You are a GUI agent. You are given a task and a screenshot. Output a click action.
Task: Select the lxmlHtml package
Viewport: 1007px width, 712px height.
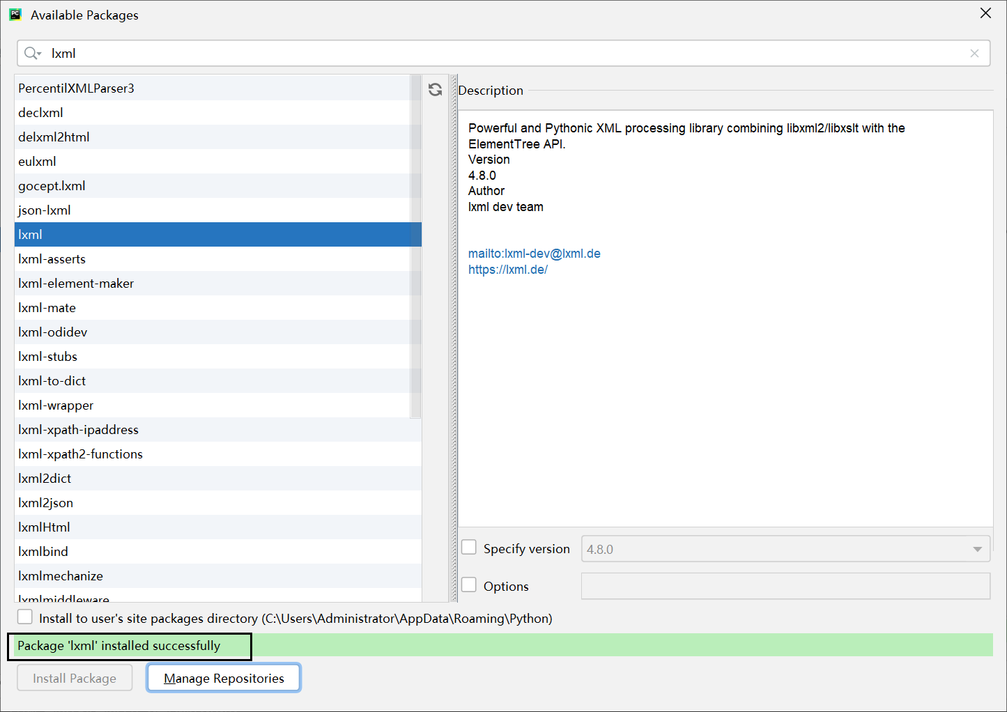tap(218, 527)
